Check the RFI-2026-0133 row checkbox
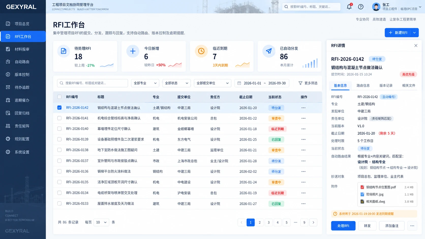 click(59, 204)
